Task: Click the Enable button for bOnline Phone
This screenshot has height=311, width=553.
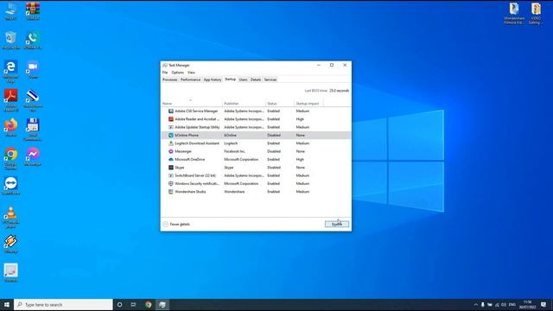Action: [x=337, y=225]
